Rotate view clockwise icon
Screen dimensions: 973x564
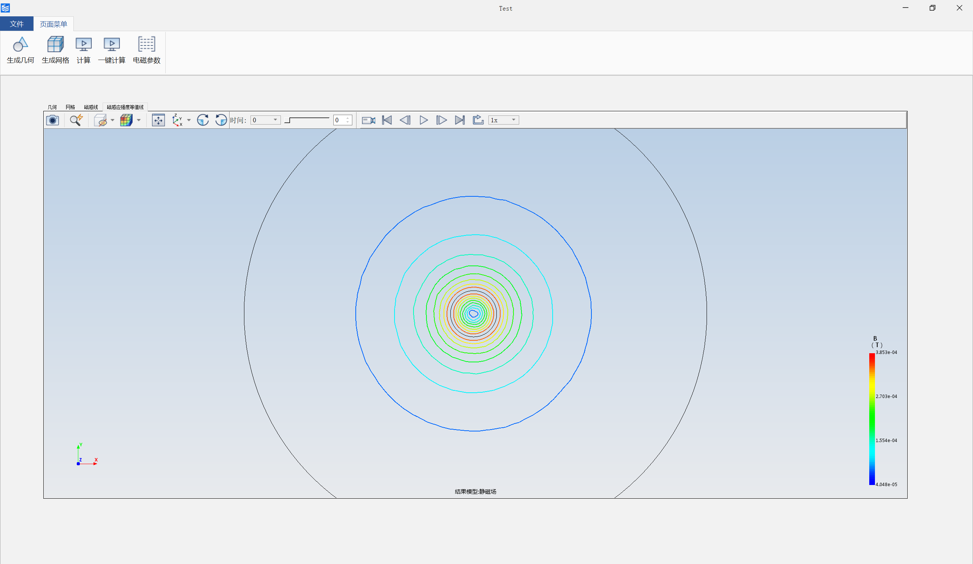[203, 120]
